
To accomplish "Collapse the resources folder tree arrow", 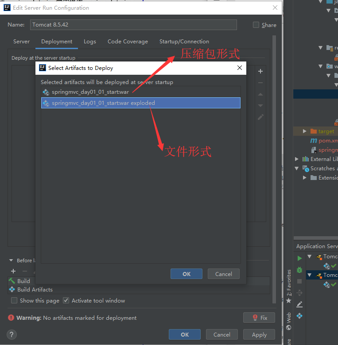I will point(321,47).
